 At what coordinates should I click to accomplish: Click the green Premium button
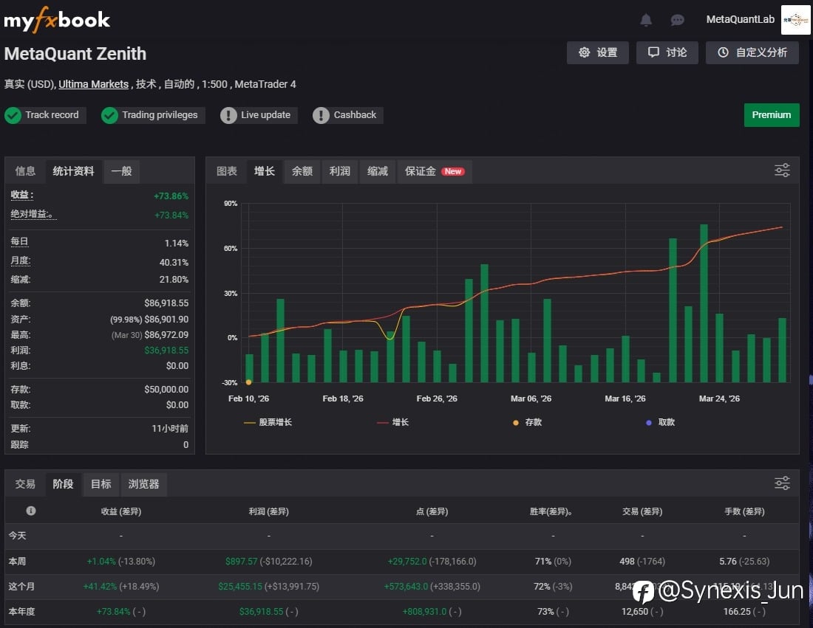pyautogui.click(x=771, y=115)
